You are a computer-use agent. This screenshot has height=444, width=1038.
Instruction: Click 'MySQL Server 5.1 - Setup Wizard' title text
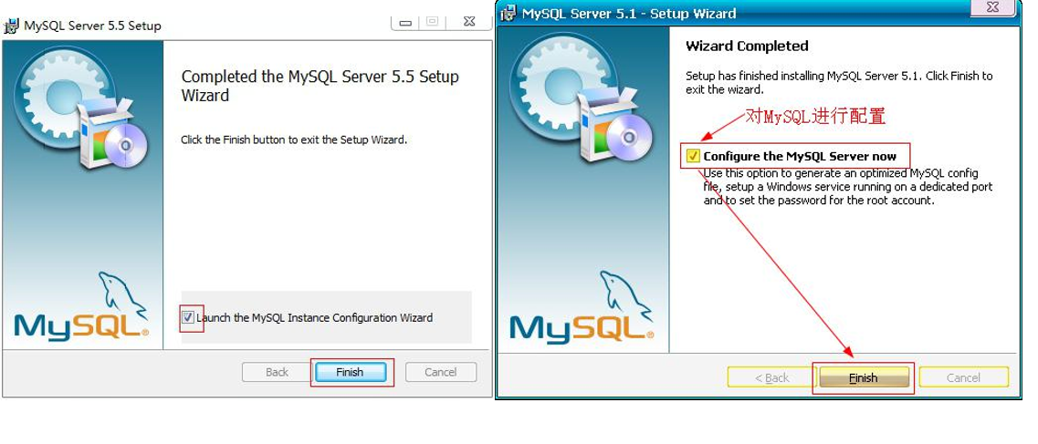pos(629,13)
